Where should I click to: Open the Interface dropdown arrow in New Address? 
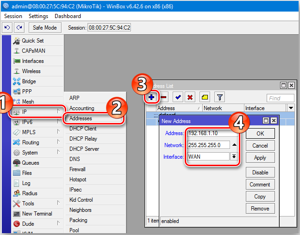pyautogui.click(x=234, y=157)
